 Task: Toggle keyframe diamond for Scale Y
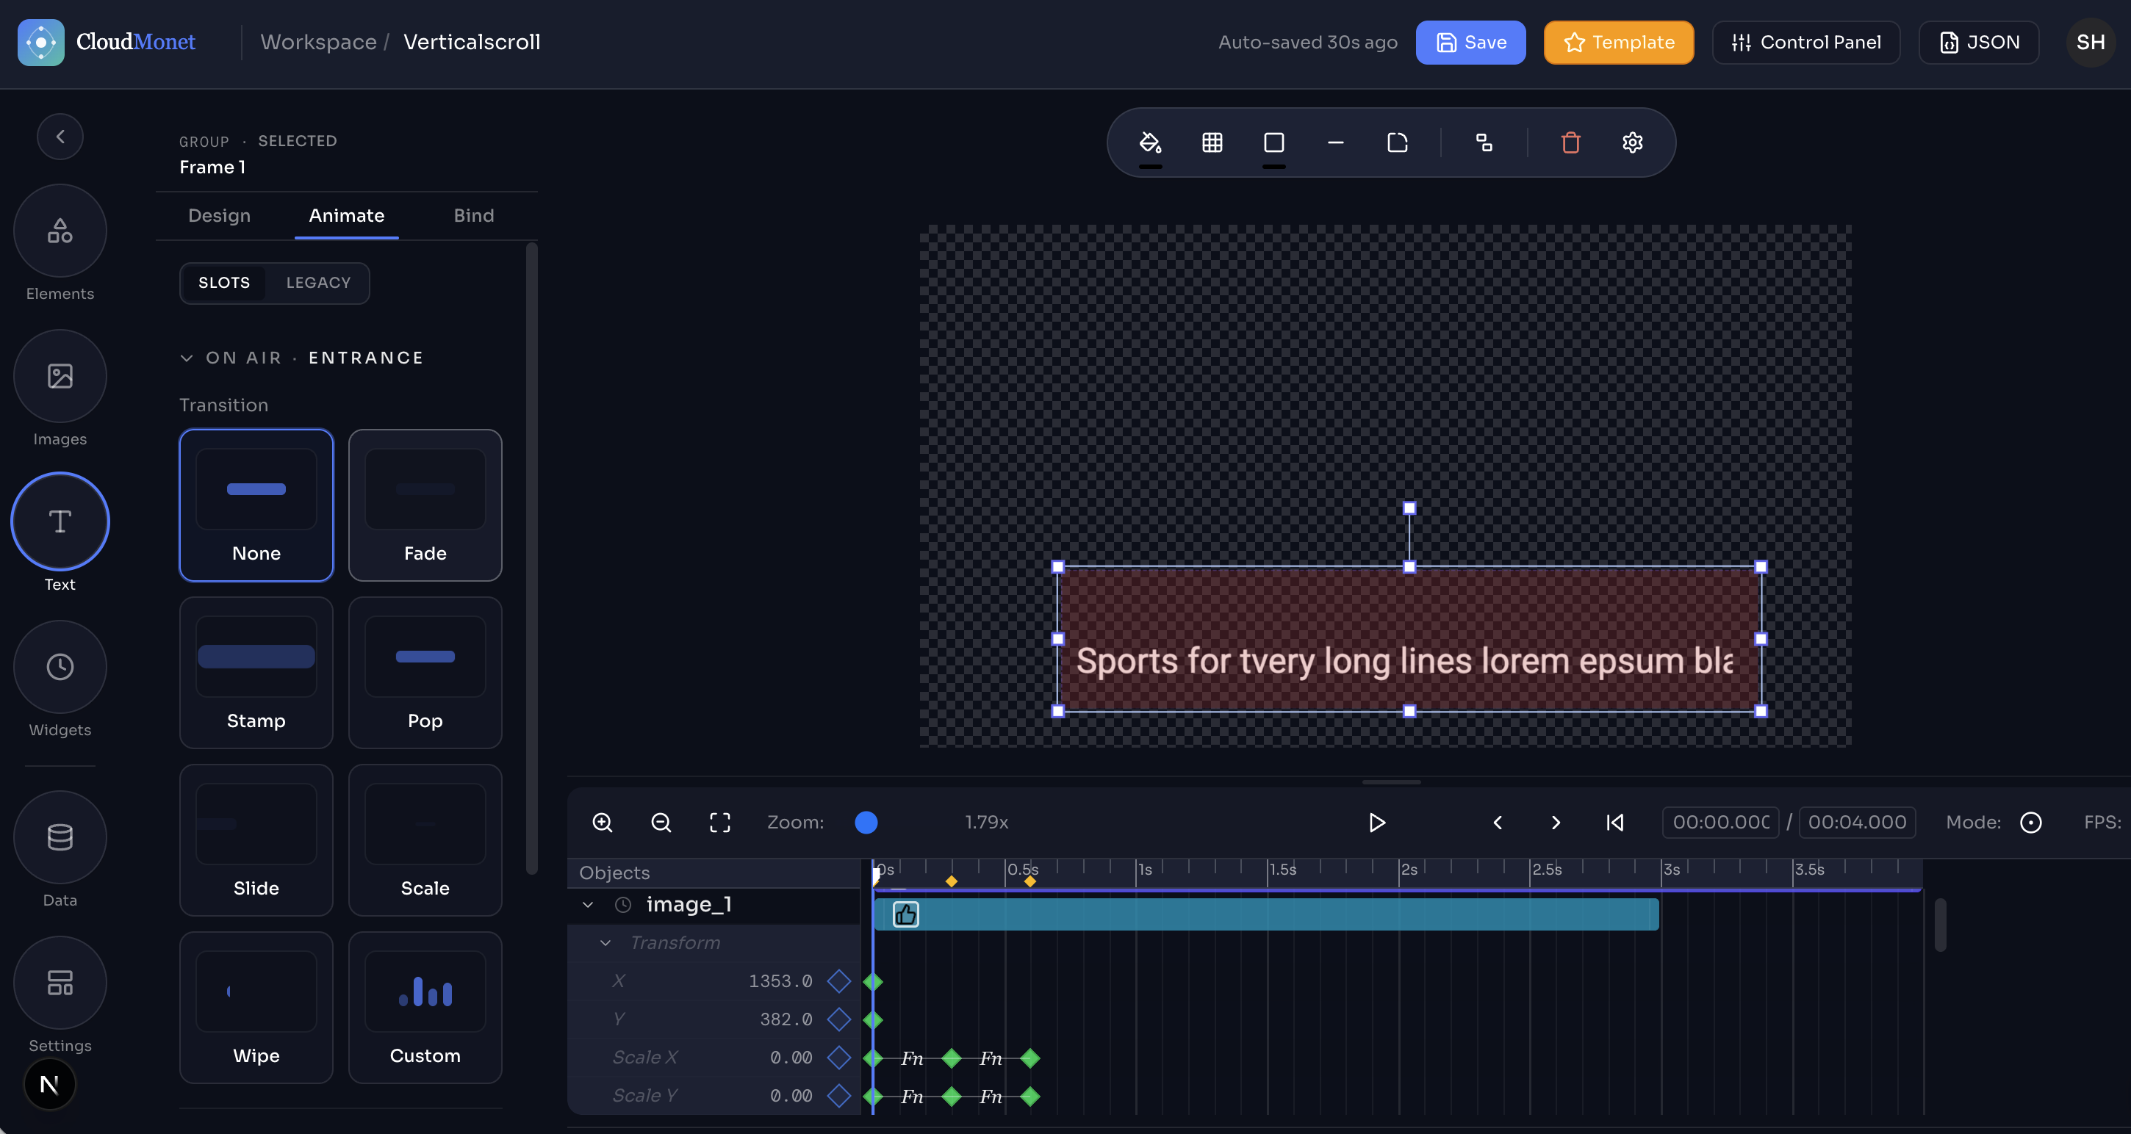pyautogui.click(x=839, y=1095)
